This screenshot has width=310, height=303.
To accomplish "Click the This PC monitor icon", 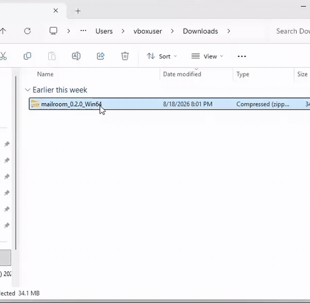I will click(x=53, y=31).
